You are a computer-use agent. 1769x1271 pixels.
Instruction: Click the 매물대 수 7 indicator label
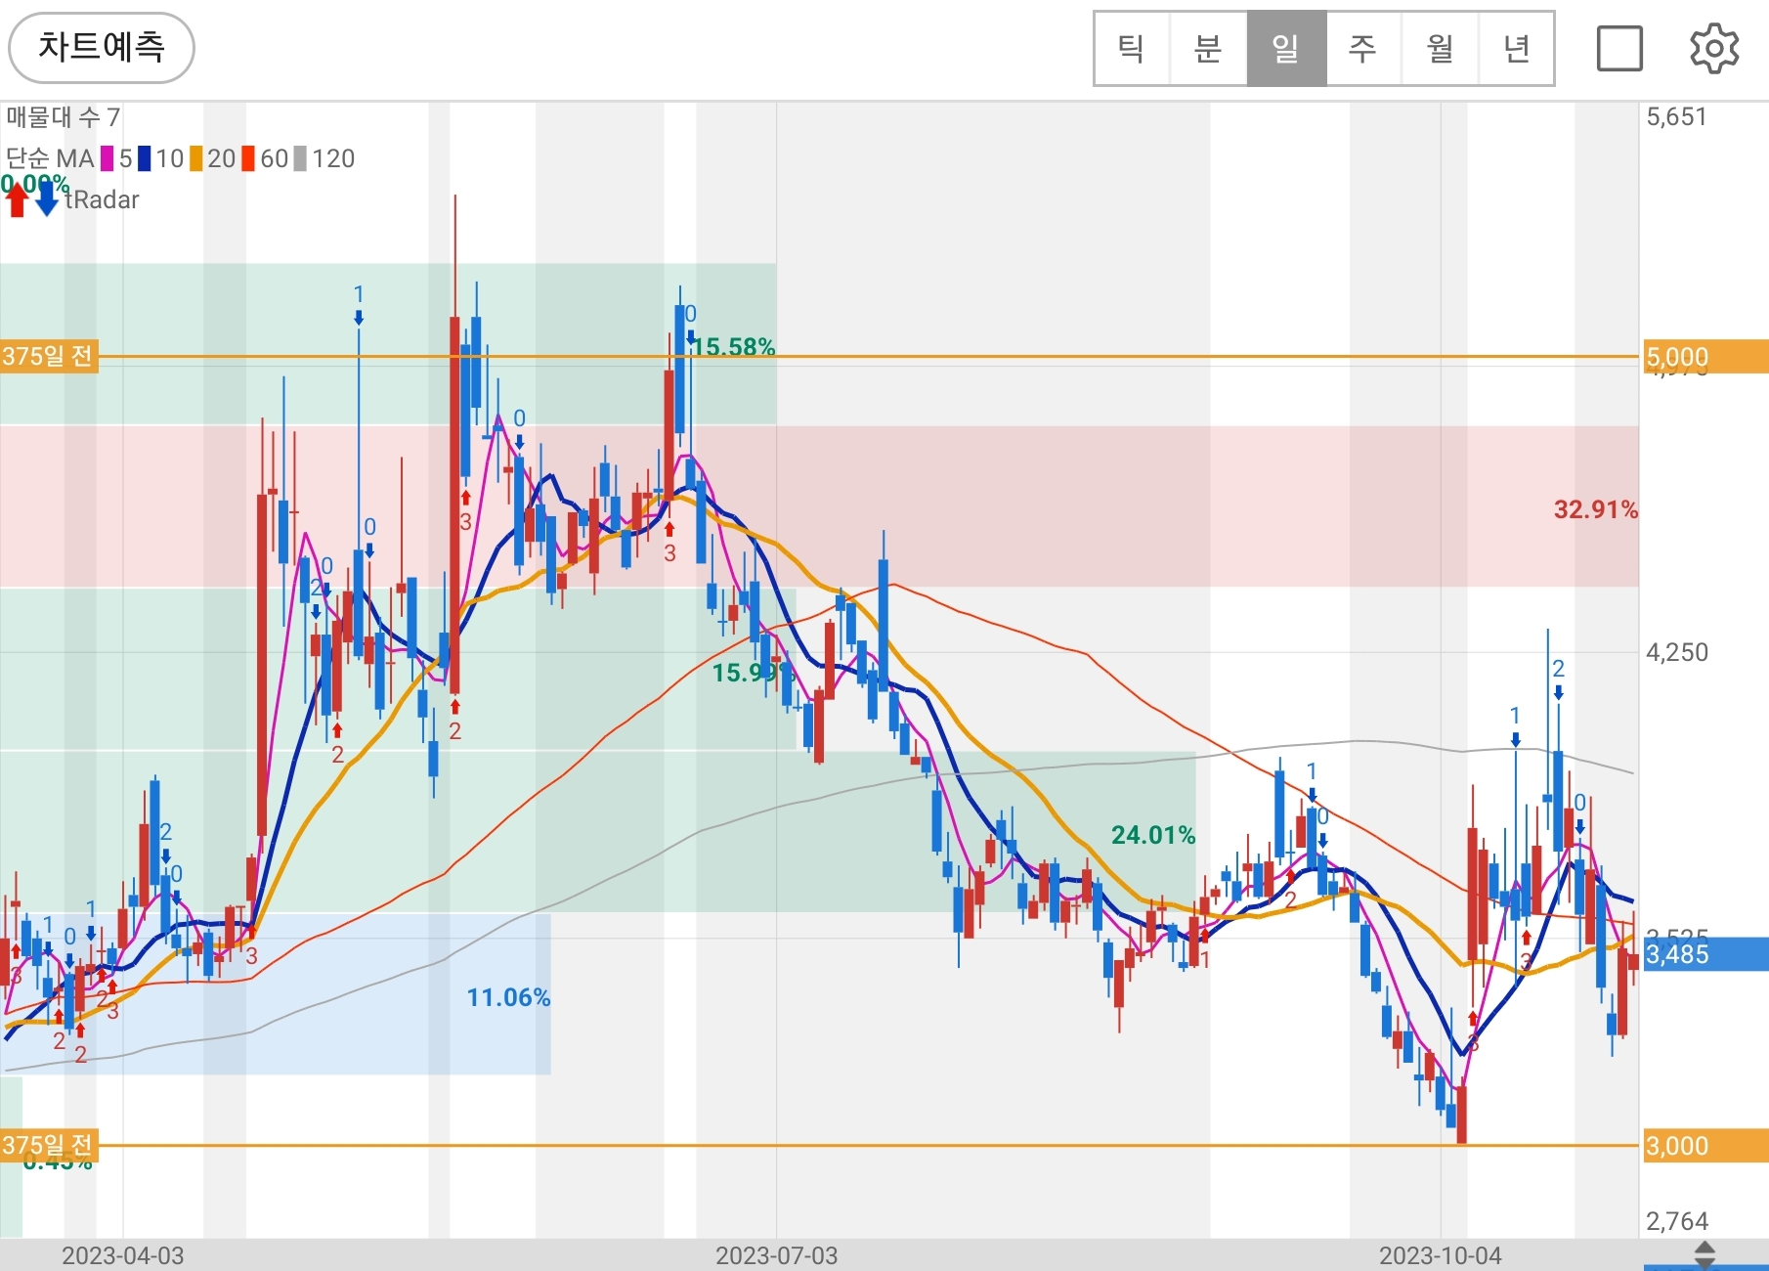pos(64,117)
